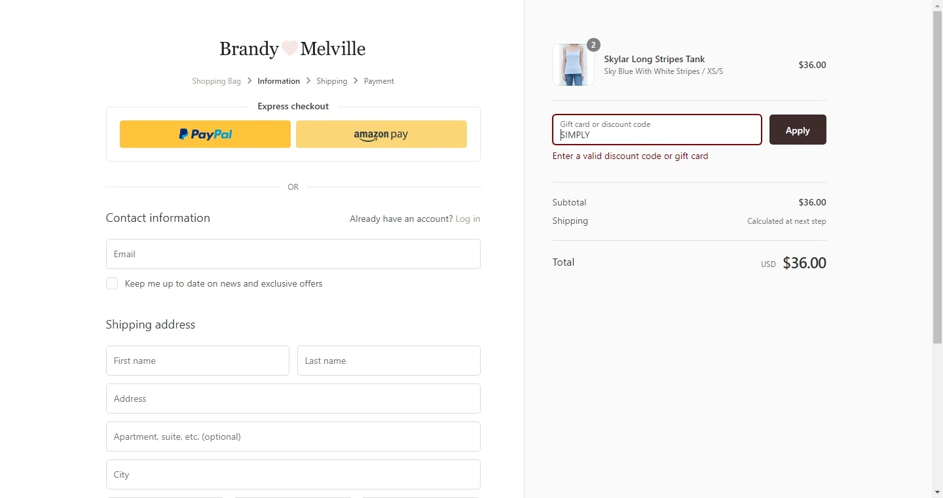Click the City input field
The image size is (943, 498).
click(293, 474)
